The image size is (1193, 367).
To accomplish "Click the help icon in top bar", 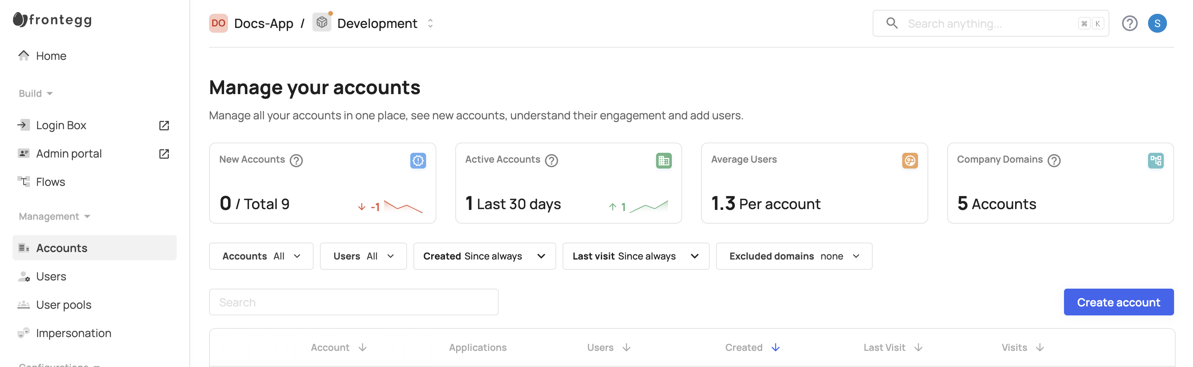I will [x=1129, y=23].
